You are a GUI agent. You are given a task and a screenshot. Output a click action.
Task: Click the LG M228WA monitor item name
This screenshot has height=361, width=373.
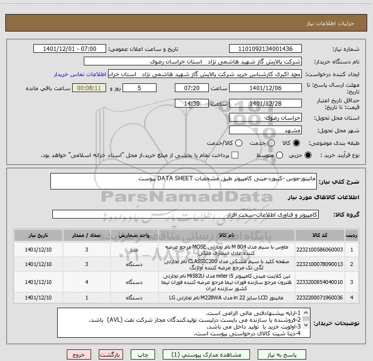pyautogui.click(x=227, y=298)
